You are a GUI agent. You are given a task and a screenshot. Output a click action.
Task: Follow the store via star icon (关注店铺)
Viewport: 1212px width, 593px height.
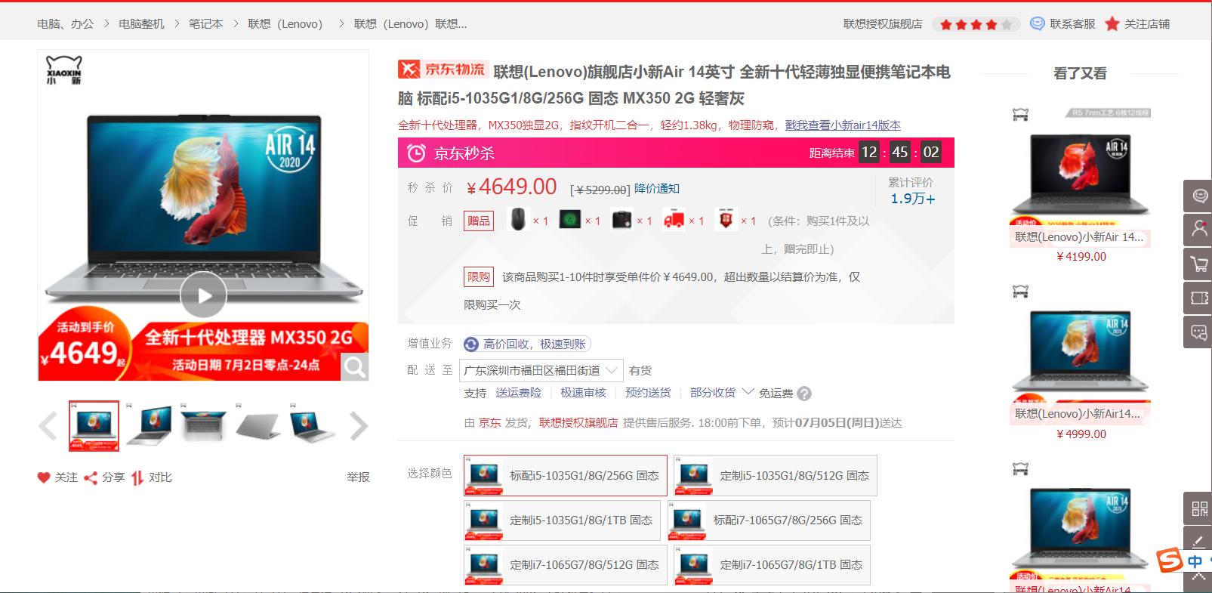point(1112,24)
